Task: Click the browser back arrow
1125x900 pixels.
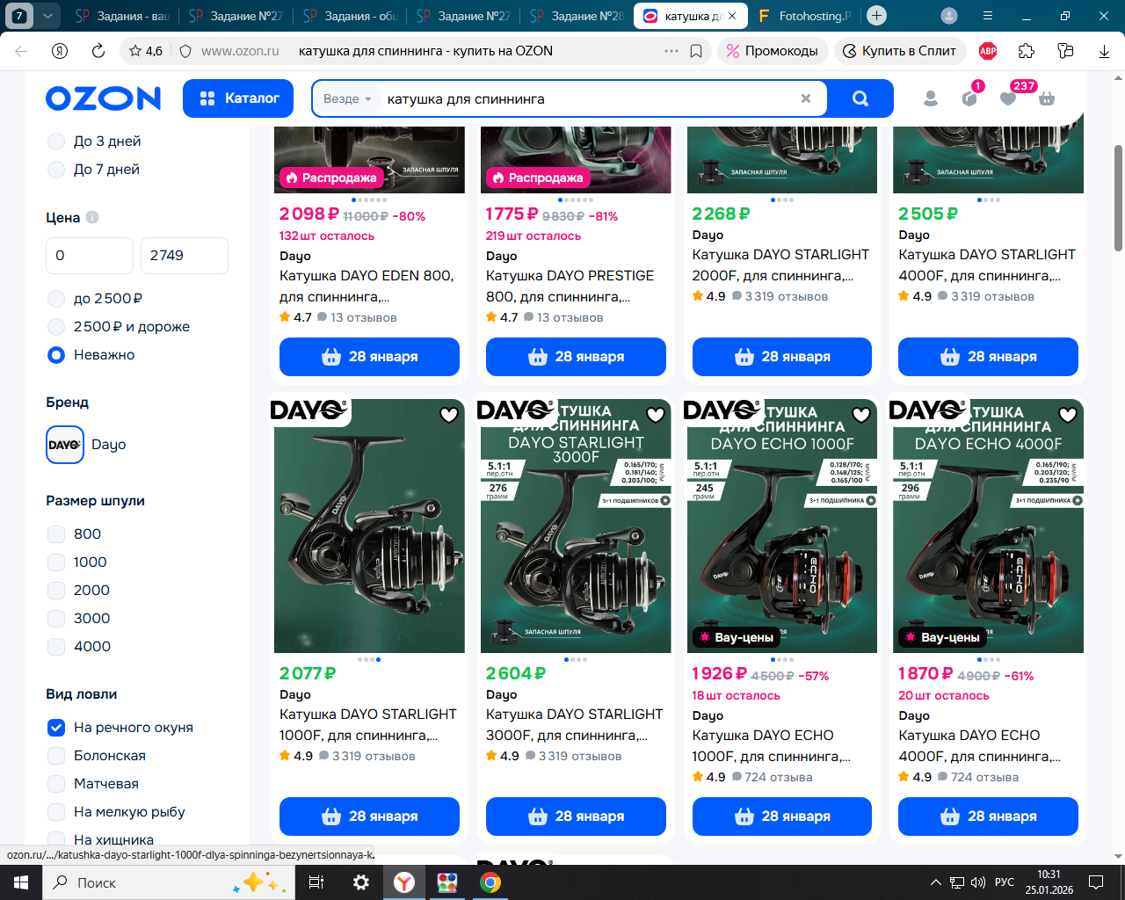Action: click(x=21, y=51)
